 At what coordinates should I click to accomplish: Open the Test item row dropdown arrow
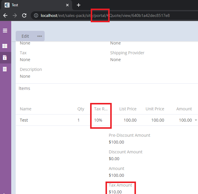coord(196,120)
